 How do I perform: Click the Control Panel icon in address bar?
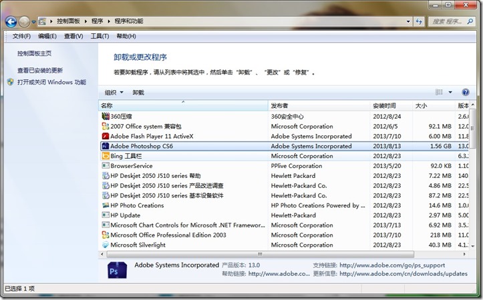tap(43, 21)
